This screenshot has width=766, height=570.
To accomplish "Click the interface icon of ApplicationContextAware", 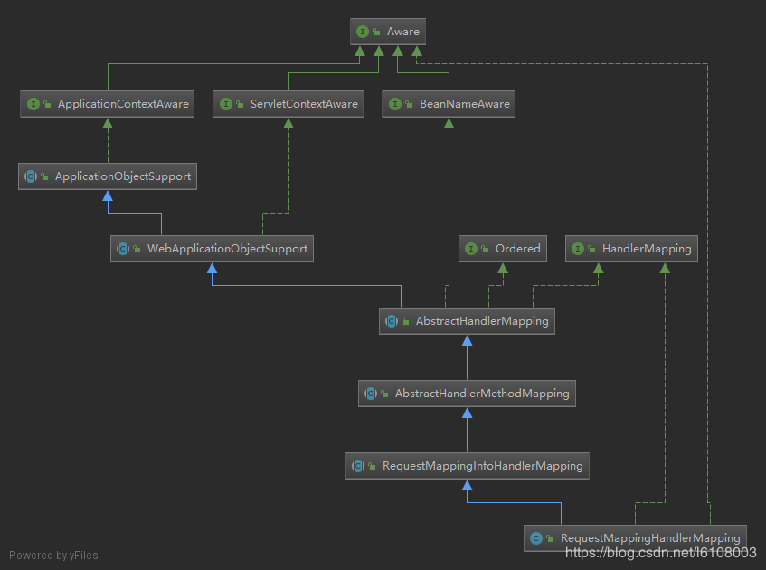I will [x=33, y=104].
